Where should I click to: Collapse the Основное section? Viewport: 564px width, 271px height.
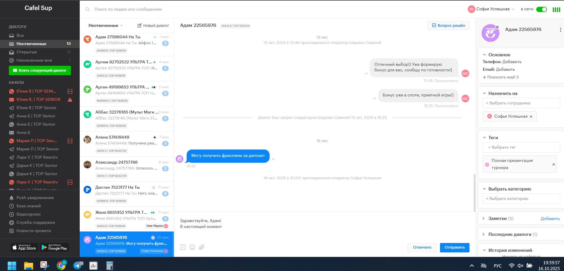(484, 55)
